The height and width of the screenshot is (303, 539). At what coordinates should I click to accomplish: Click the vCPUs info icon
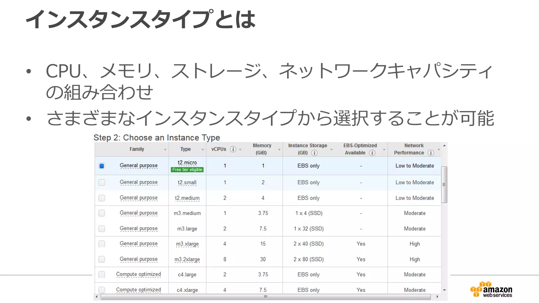click(x=233, y=149)
